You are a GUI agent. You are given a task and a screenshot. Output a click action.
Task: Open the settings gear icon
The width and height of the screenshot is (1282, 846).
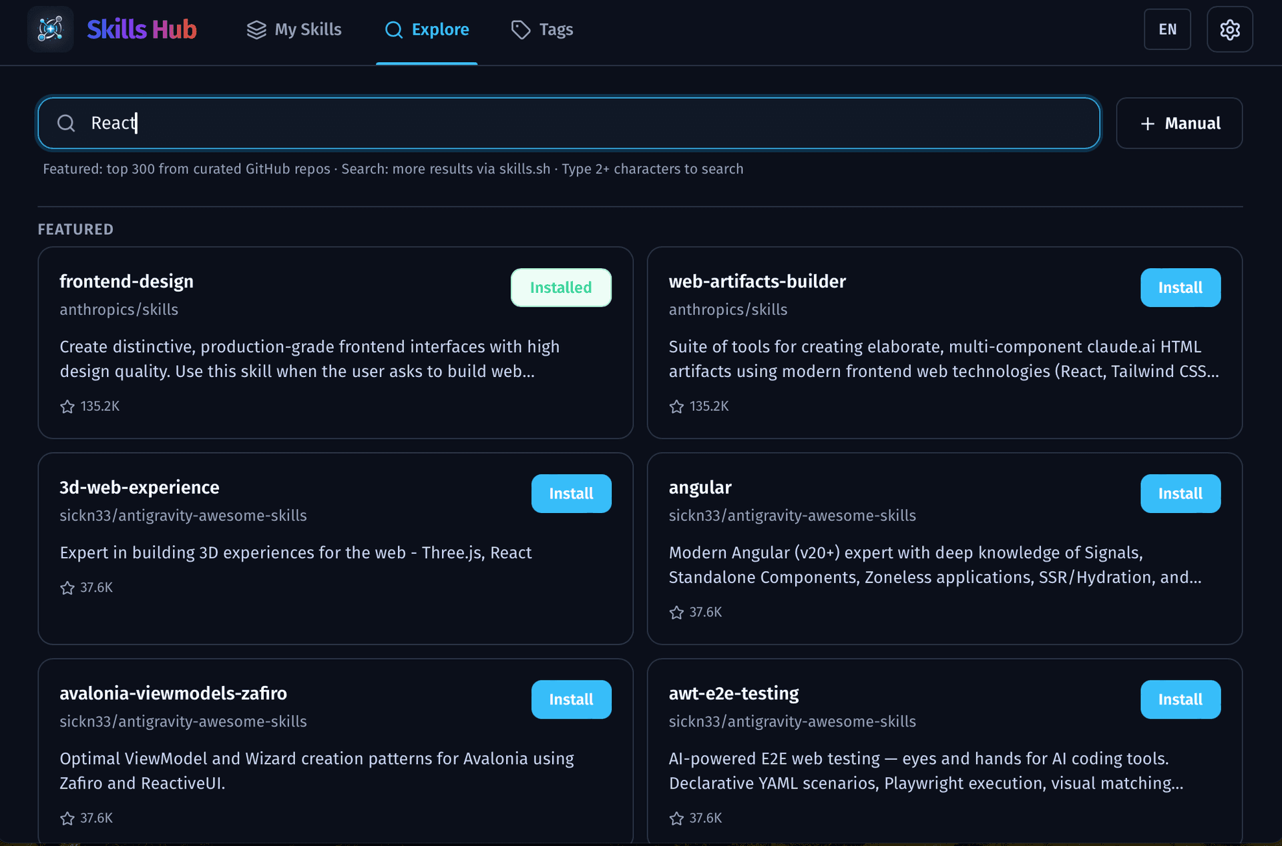[1229, 29]
